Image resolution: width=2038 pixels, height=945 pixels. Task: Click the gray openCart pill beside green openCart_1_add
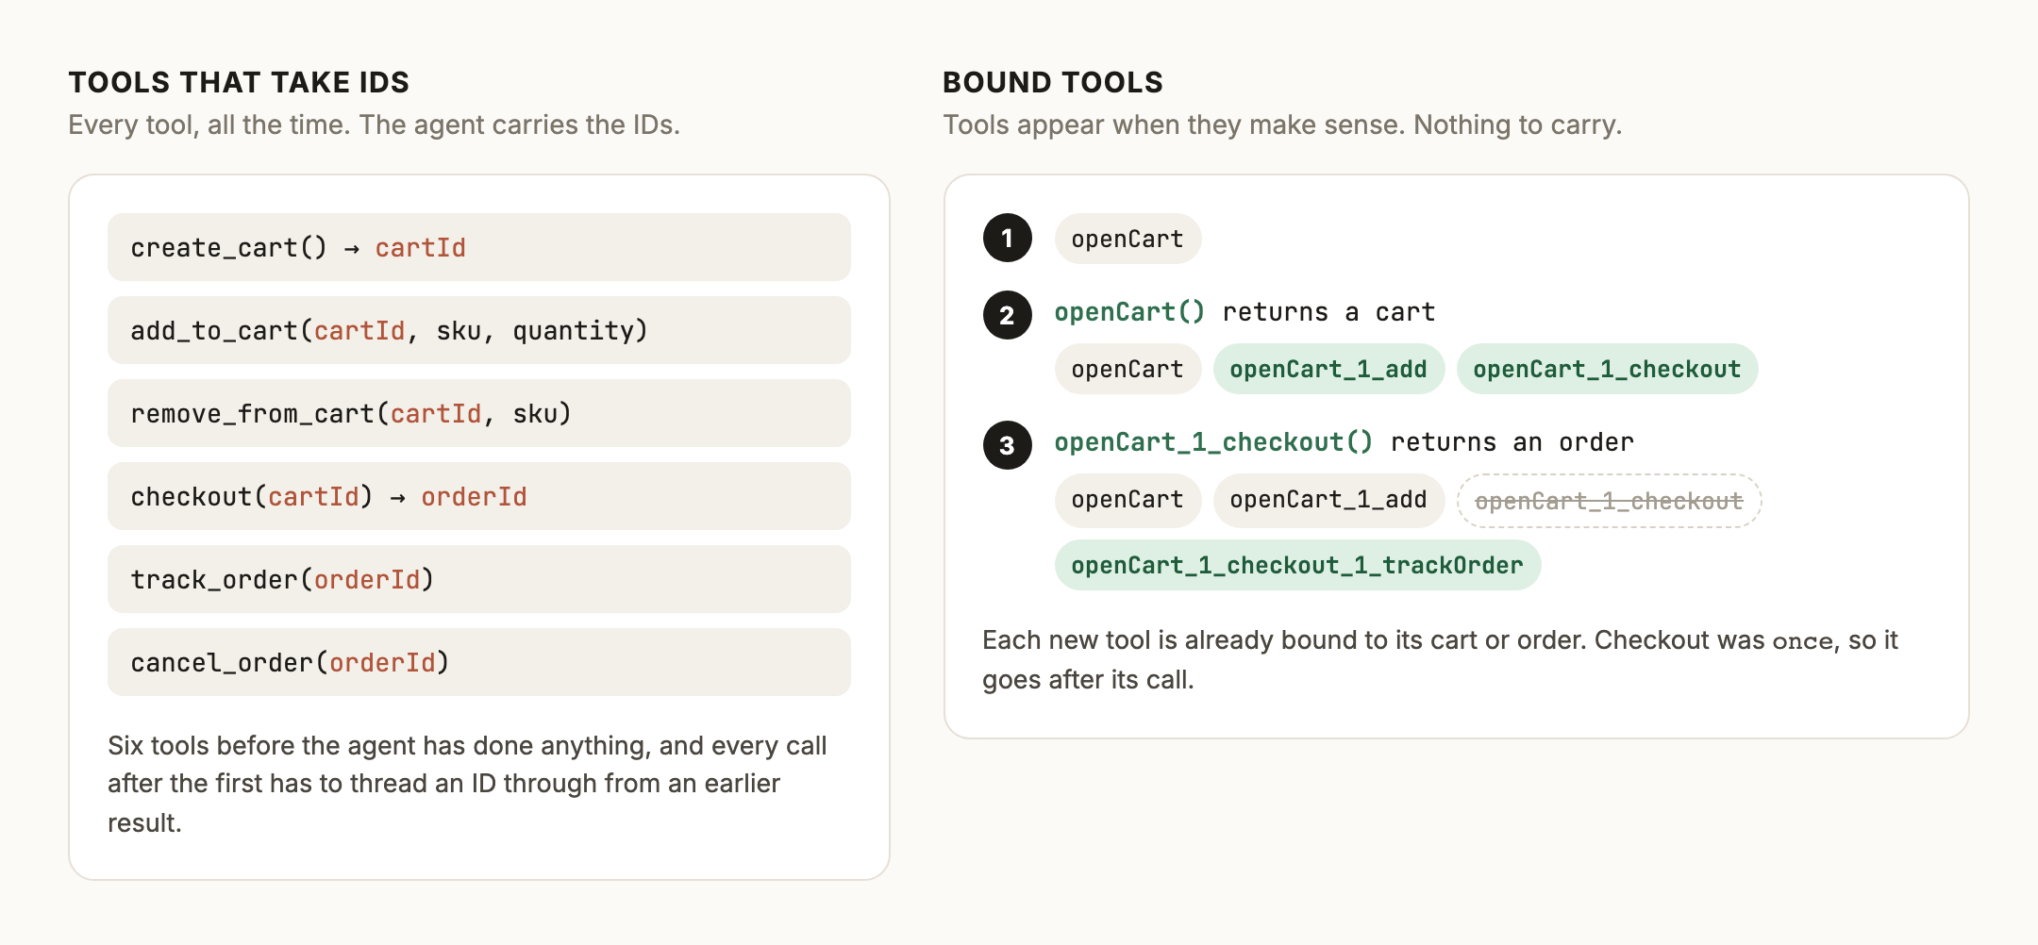pos(1128,369)
